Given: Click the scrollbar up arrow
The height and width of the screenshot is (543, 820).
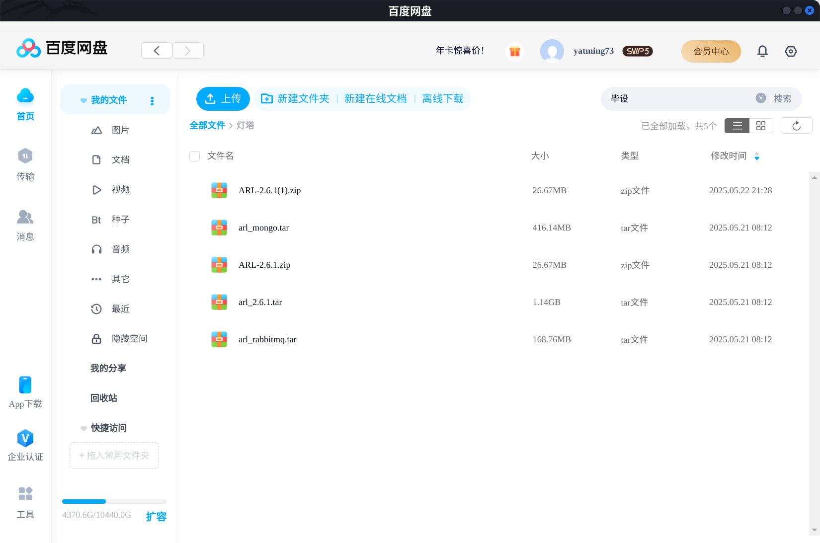Looking at the screenshot, I should point(815,177).
